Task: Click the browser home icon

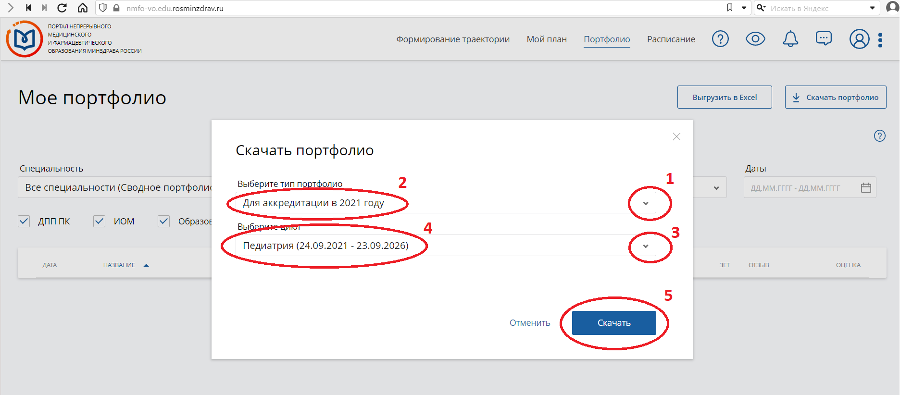Action: point(83,8)
